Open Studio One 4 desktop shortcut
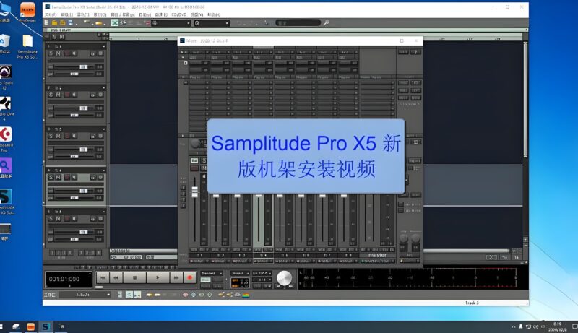The width and height of the screenshot is (578, 333). pyautogui.click(x=6, y=108)
